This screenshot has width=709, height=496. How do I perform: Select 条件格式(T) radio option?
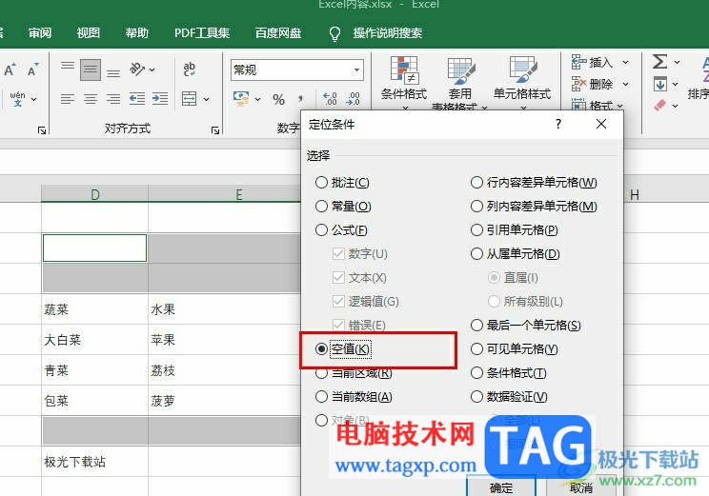pos(509,373)
